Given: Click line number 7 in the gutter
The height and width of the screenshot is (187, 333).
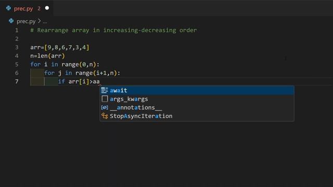Looking at the screenshot, I should pos(17,82).
